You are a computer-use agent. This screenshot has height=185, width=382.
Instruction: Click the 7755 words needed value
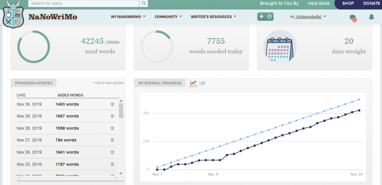click(216, 41)
